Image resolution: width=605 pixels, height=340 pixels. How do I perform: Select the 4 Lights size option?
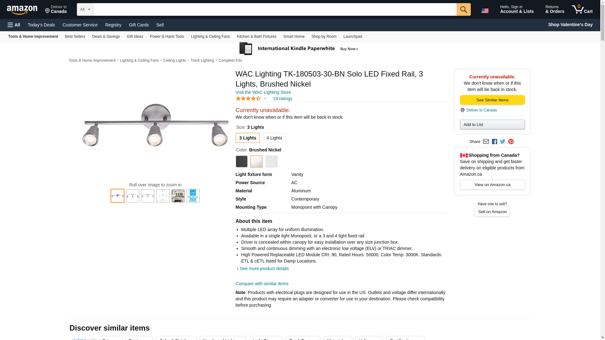point(274,138)
